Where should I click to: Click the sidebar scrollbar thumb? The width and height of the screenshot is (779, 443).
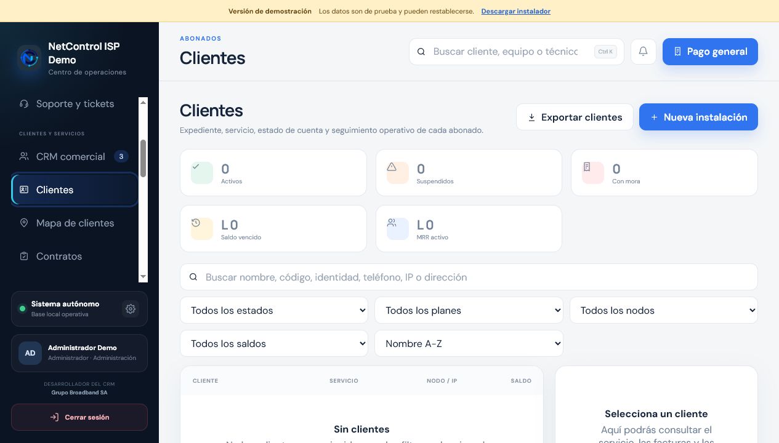click(143, 158)
